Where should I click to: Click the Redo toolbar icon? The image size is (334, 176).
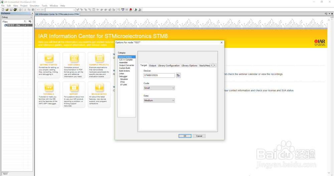pos(42,10)
